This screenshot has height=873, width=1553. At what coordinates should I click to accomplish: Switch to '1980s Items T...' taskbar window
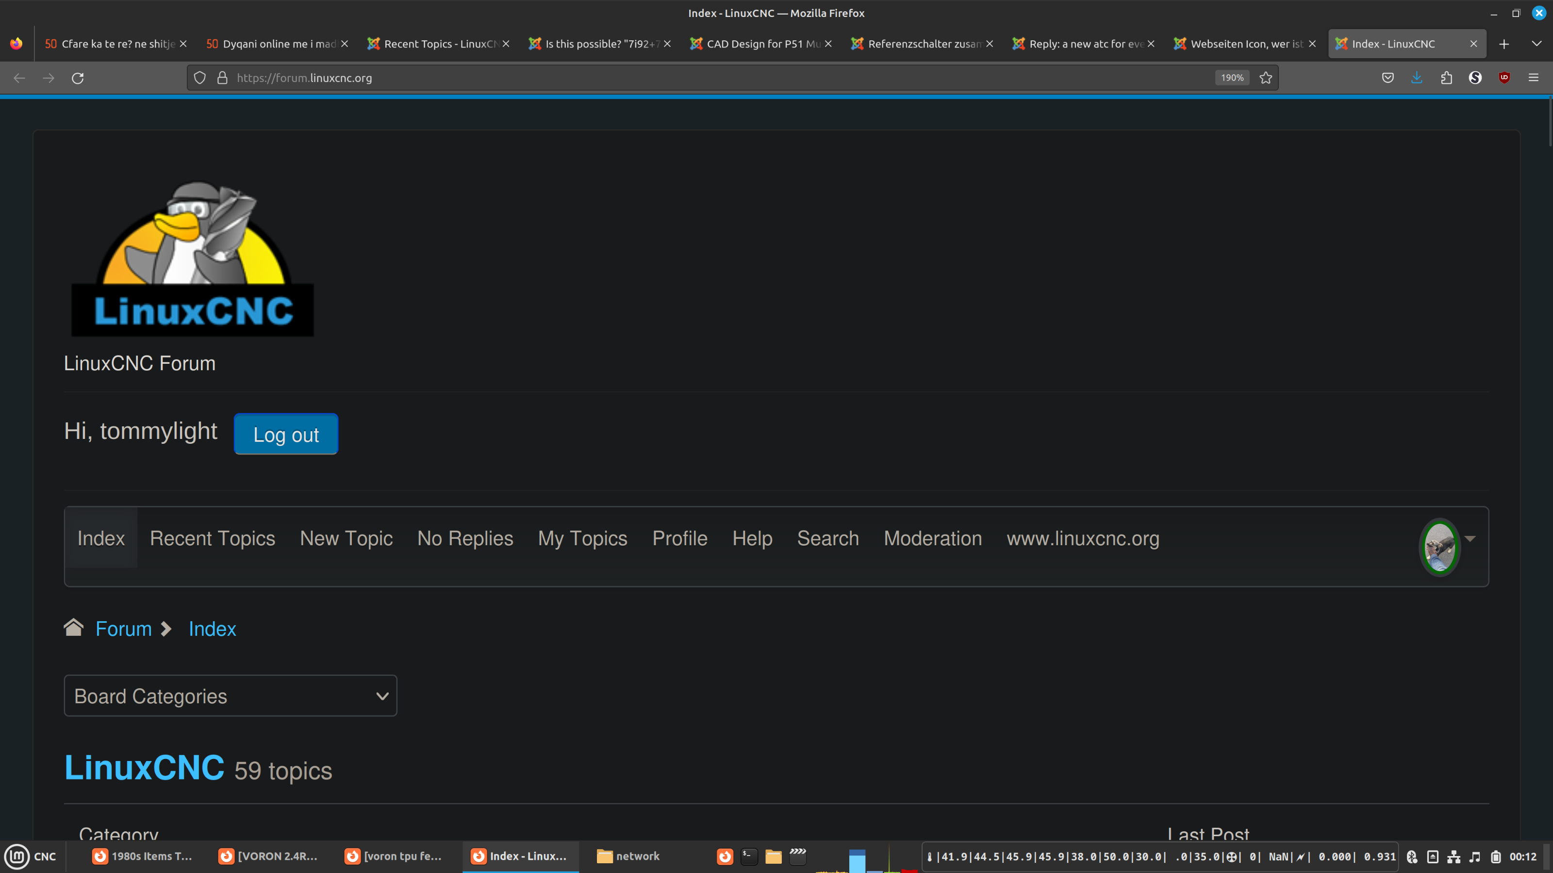(142, 856)
